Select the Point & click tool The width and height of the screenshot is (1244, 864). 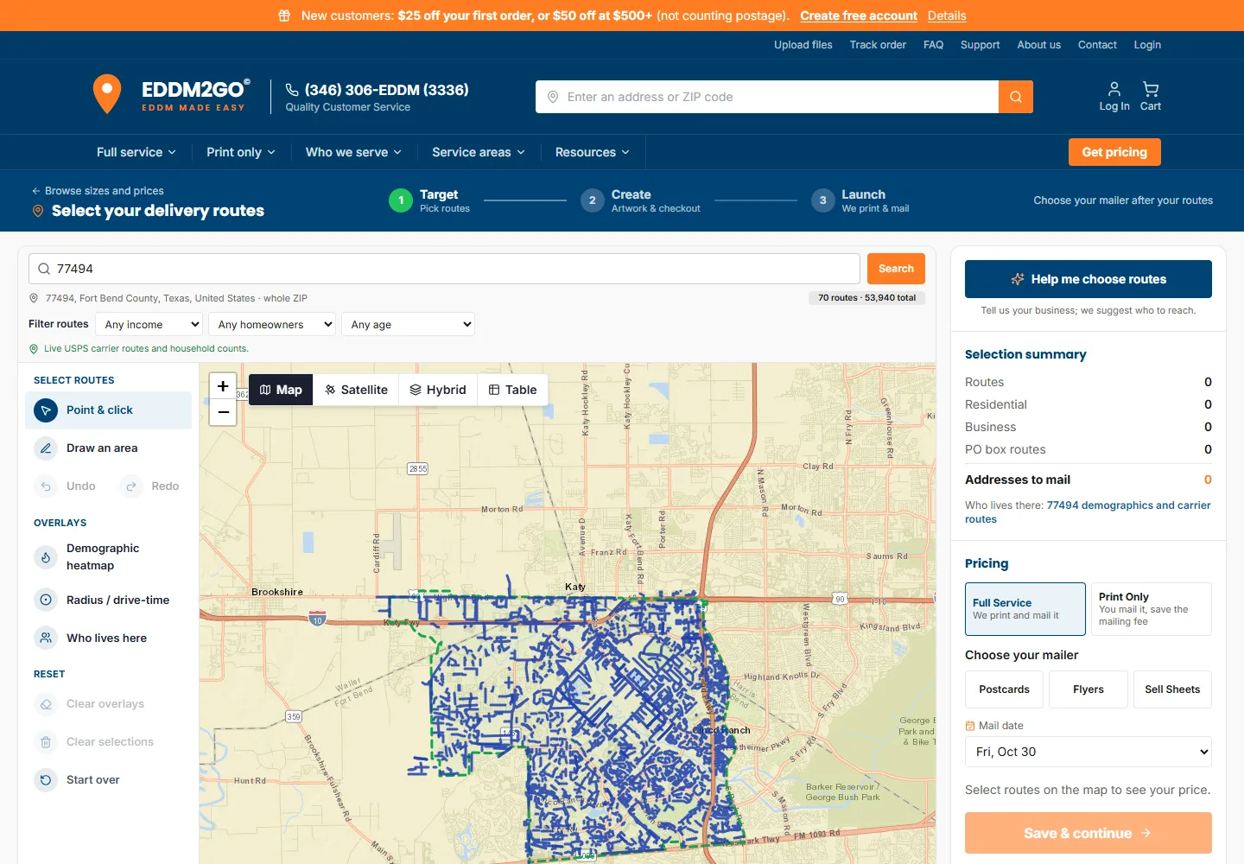tap(108, 410)
